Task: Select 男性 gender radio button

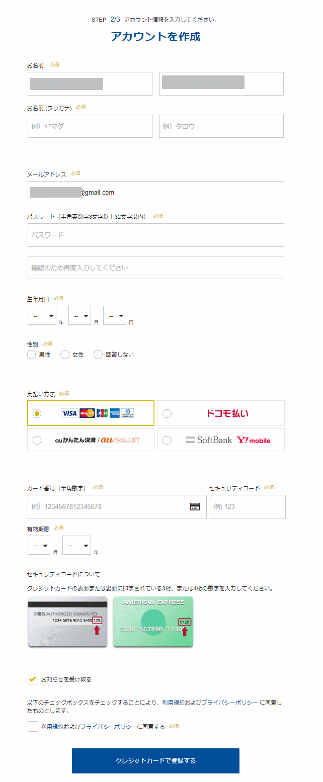Action: pyautogui.click(x=32, y=355)
